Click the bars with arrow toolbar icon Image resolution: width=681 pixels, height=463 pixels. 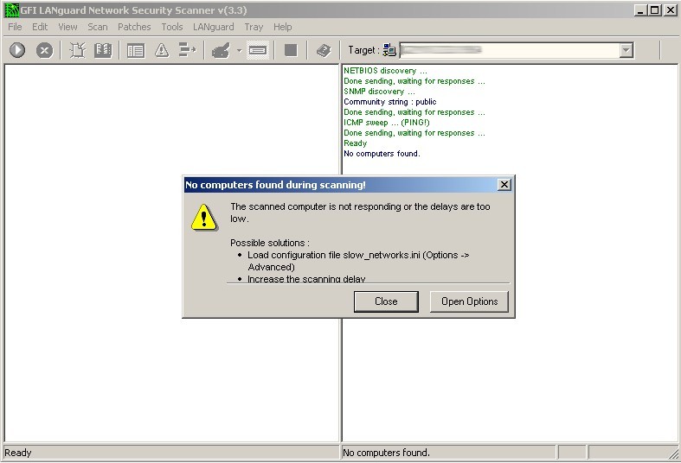tap(187, 50)
